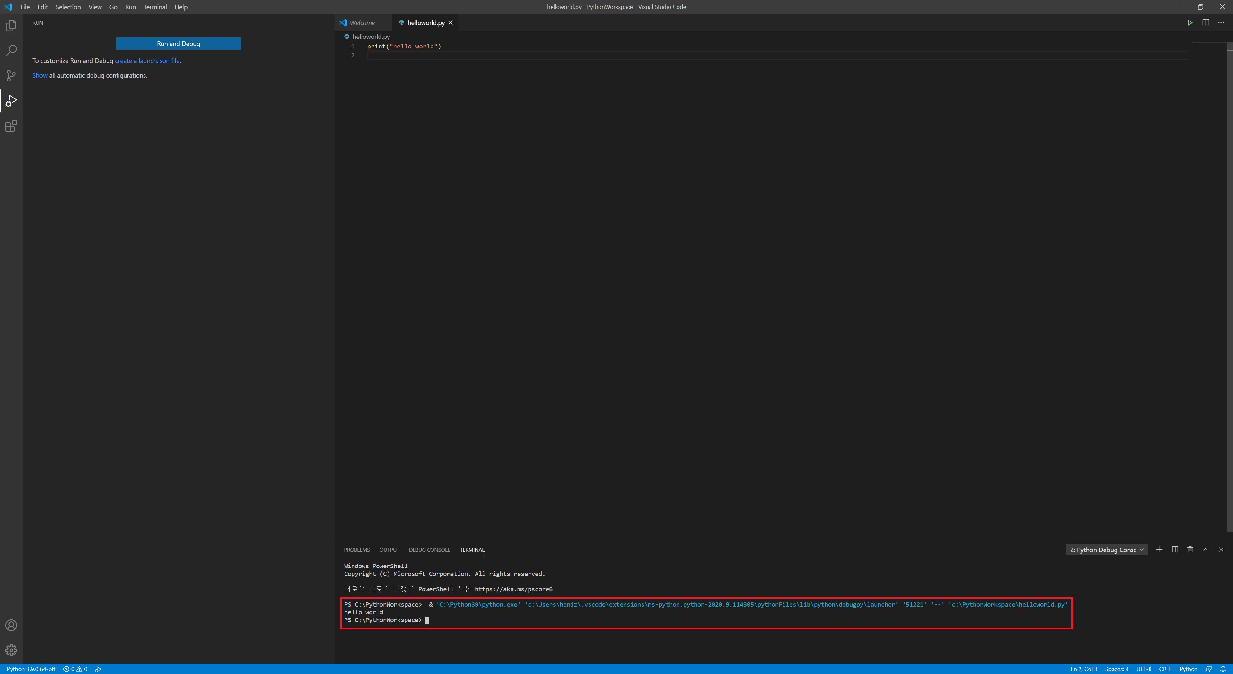The image size is (1233, 674).
Task: Select Python 3.9.0 64-bit interpreter in status bar
Action: point(31,669)
